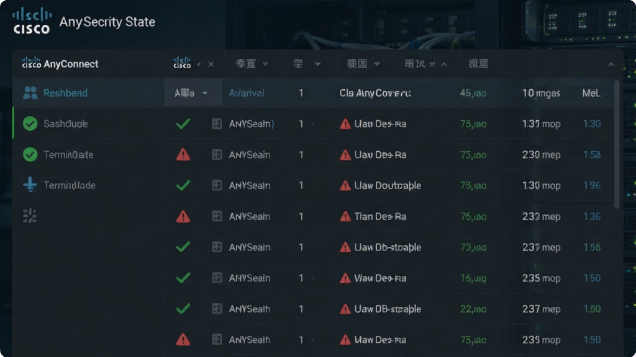Open the dropdown immediately right of the cisco tab

pyautogui.click(x=265, y=64)
